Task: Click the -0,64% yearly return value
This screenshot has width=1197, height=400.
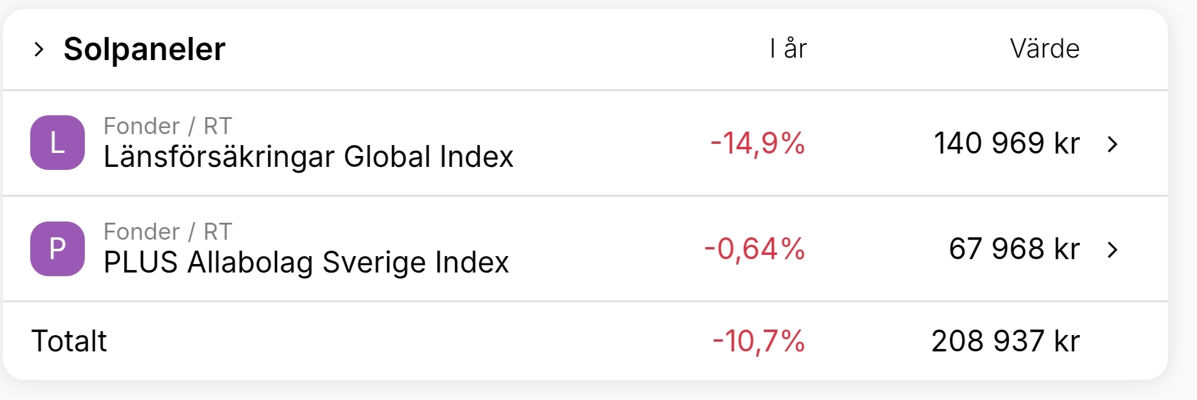Action: pos(755,249)
